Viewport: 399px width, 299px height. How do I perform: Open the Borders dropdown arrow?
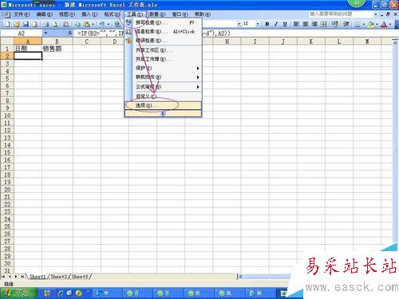(x=363, y=24)
